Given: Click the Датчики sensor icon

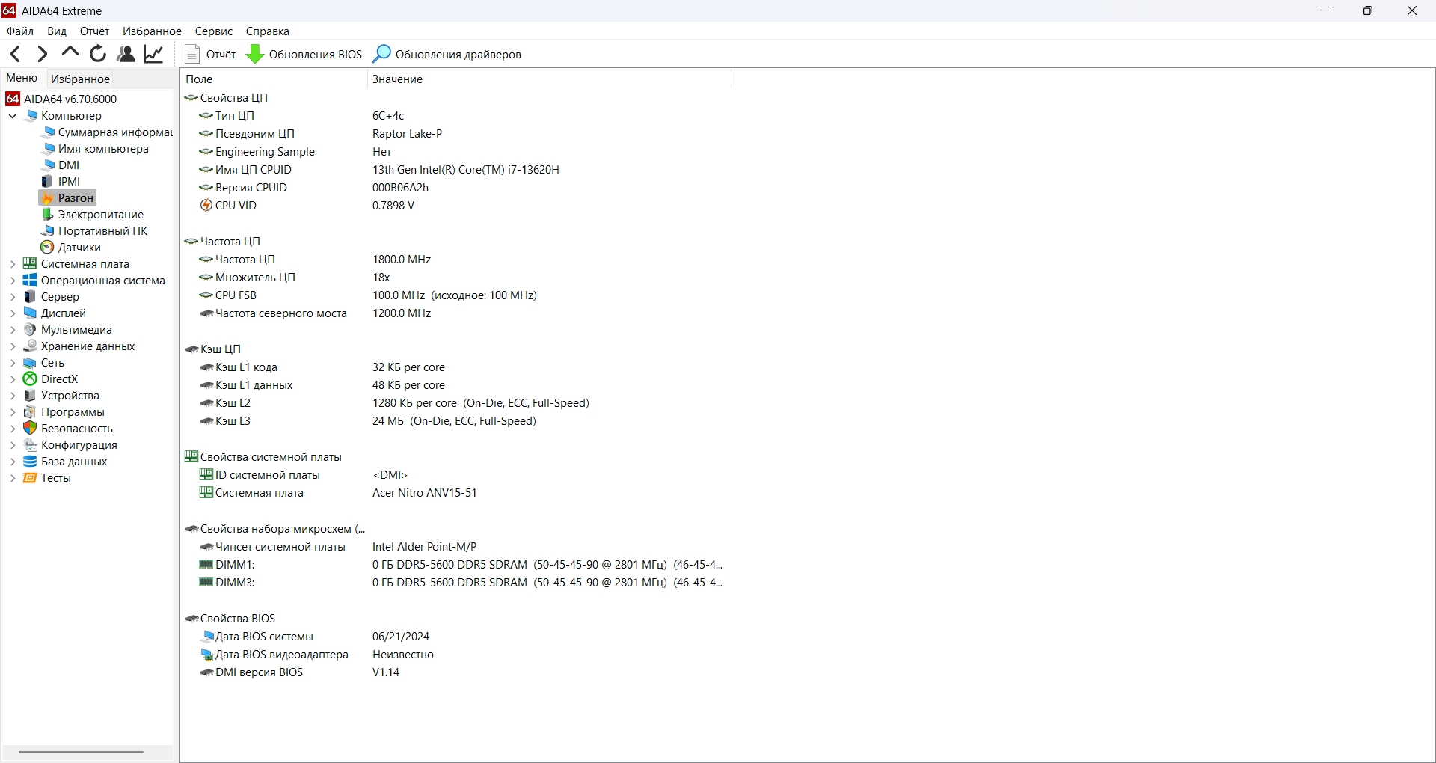Looking at the screenshot, I should [x=47, y=247].
